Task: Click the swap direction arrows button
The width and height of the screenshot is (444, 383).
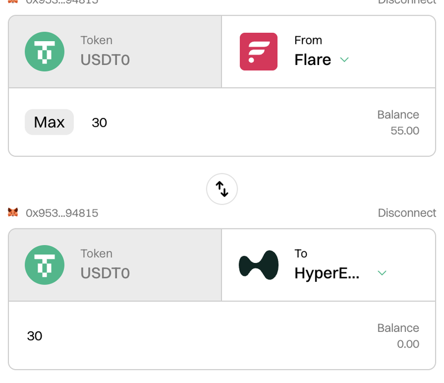Action: tap(221, 189)
